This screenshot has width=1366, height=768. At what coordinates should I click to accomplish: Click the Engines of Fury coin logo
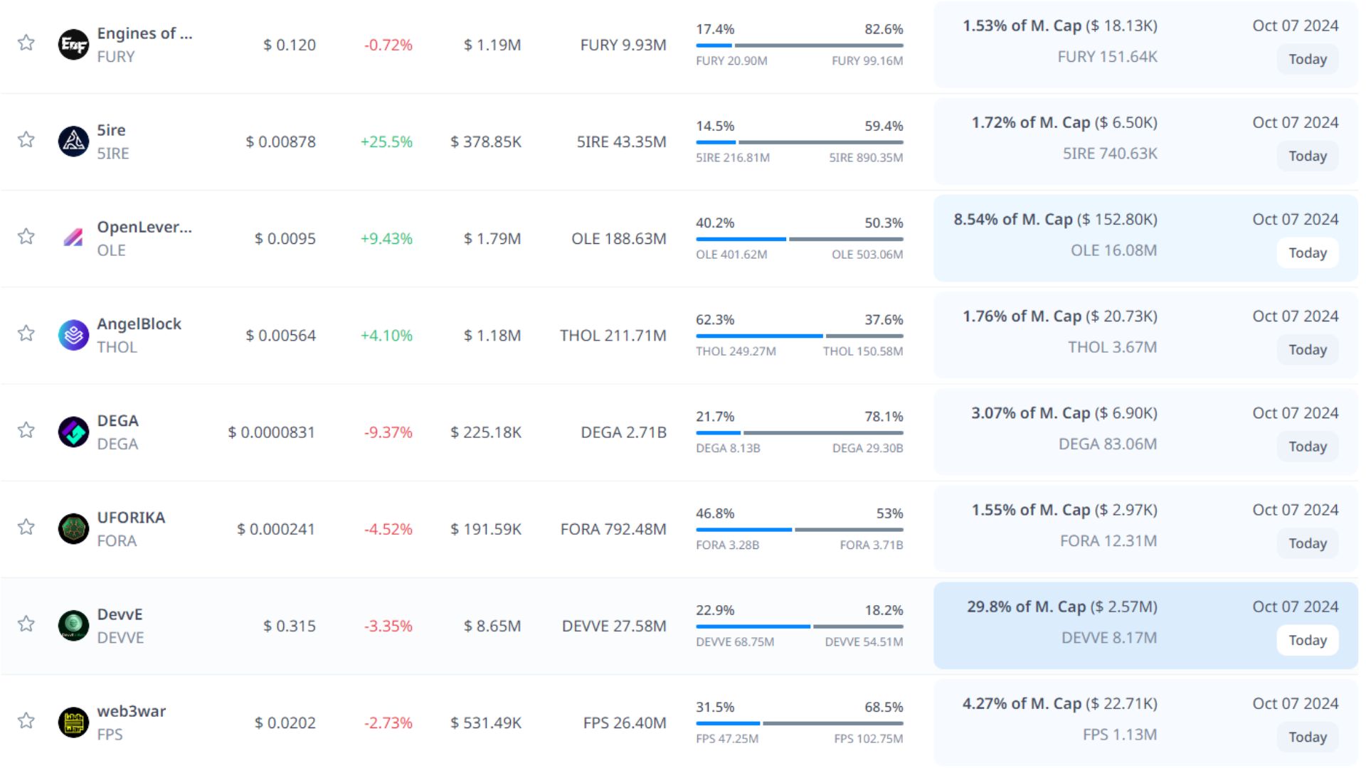coord(73,45)
